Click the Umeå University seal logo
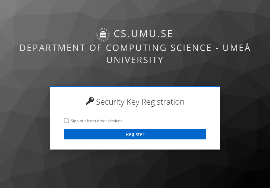 click(103, 34)
